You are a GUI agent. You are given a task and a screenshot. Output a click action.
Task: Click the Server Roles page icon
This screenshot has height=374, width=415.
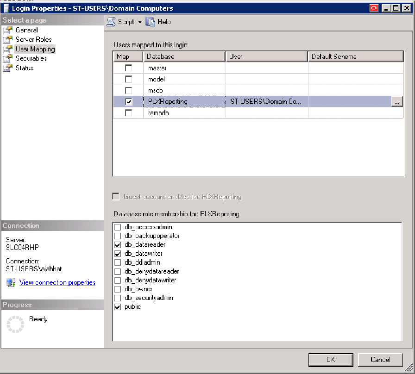(8, 40)
